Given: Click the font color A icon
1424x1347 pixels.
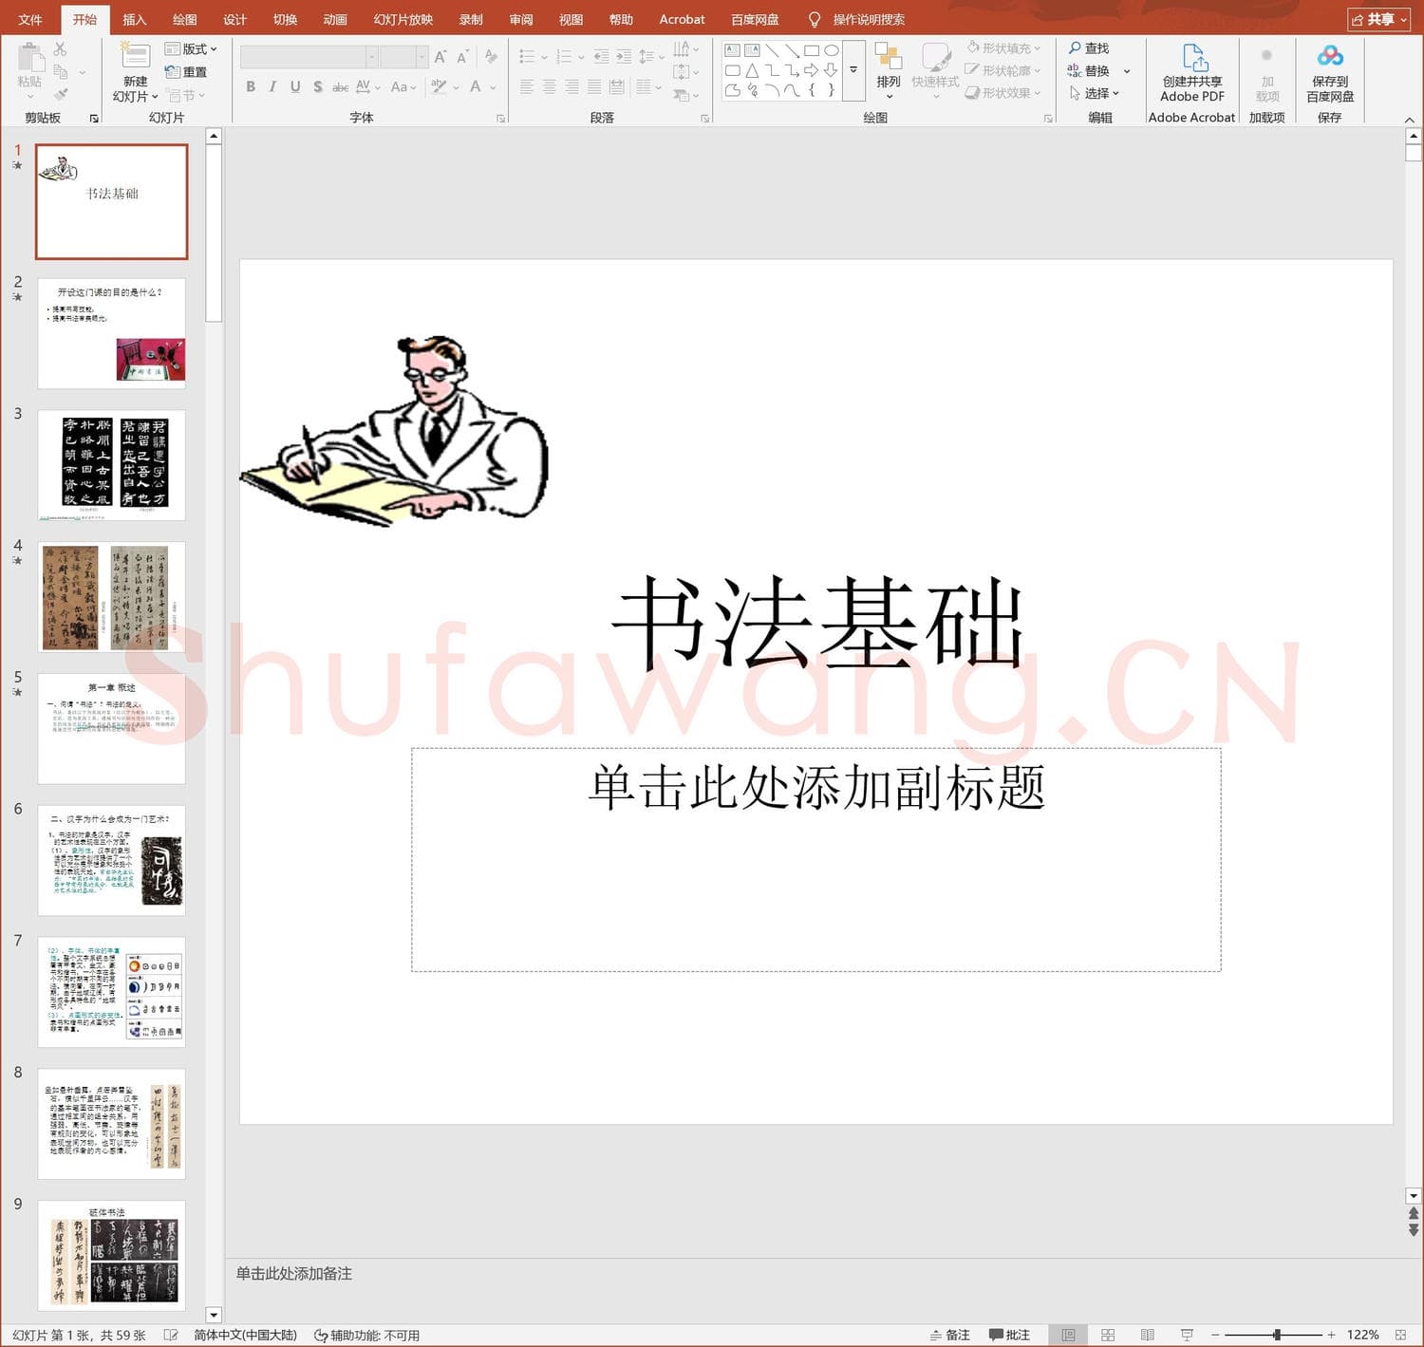Looking at the screenshot, I should pyautogui.click(x=476, y=86).
